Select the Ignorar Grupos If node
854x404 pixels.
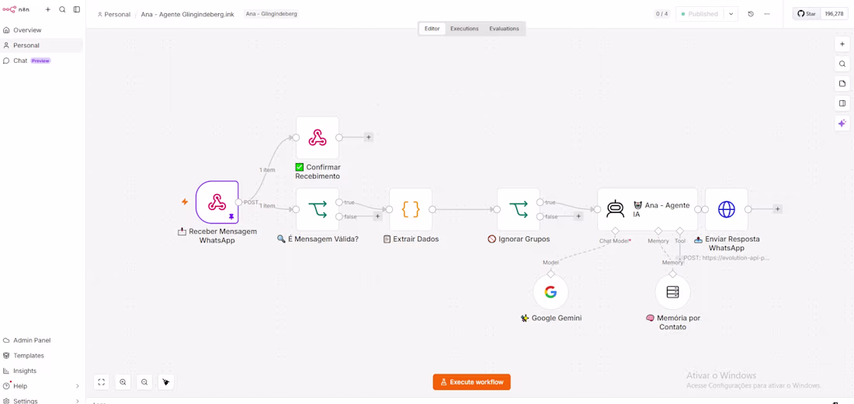click(x=519, y=209)
